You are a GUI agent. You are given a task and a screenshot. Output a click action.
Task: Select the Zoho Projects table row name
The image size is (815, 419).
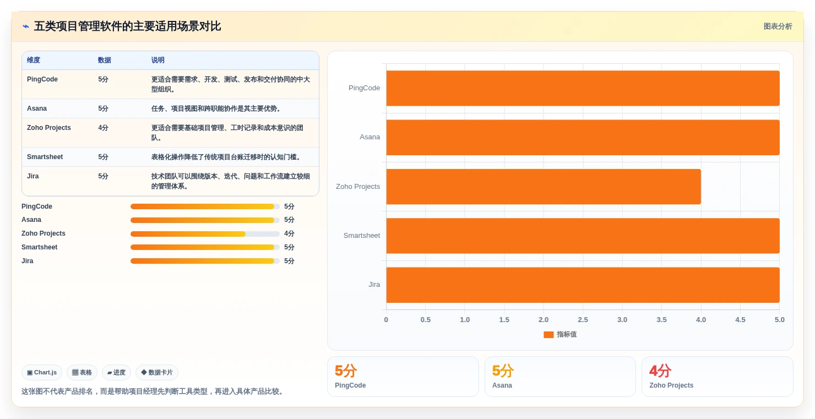click(49, 128)
